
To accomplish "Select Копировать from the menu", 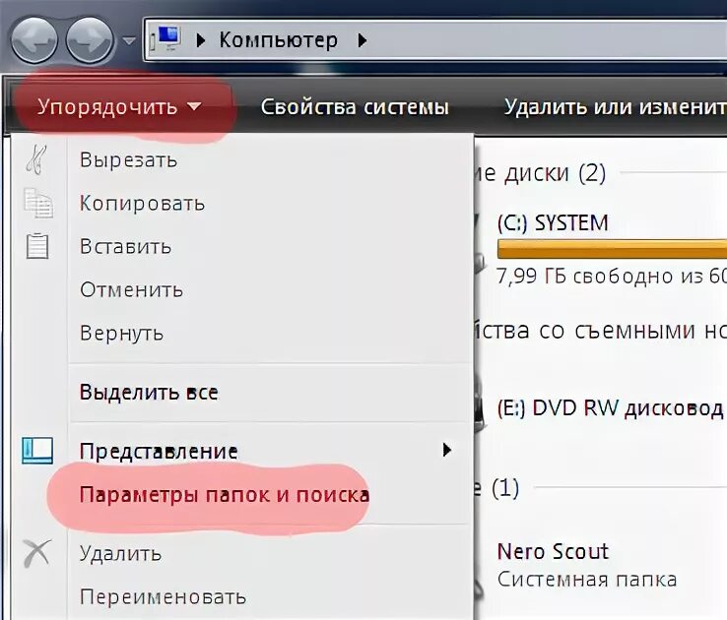I will [x=142, y=204].
